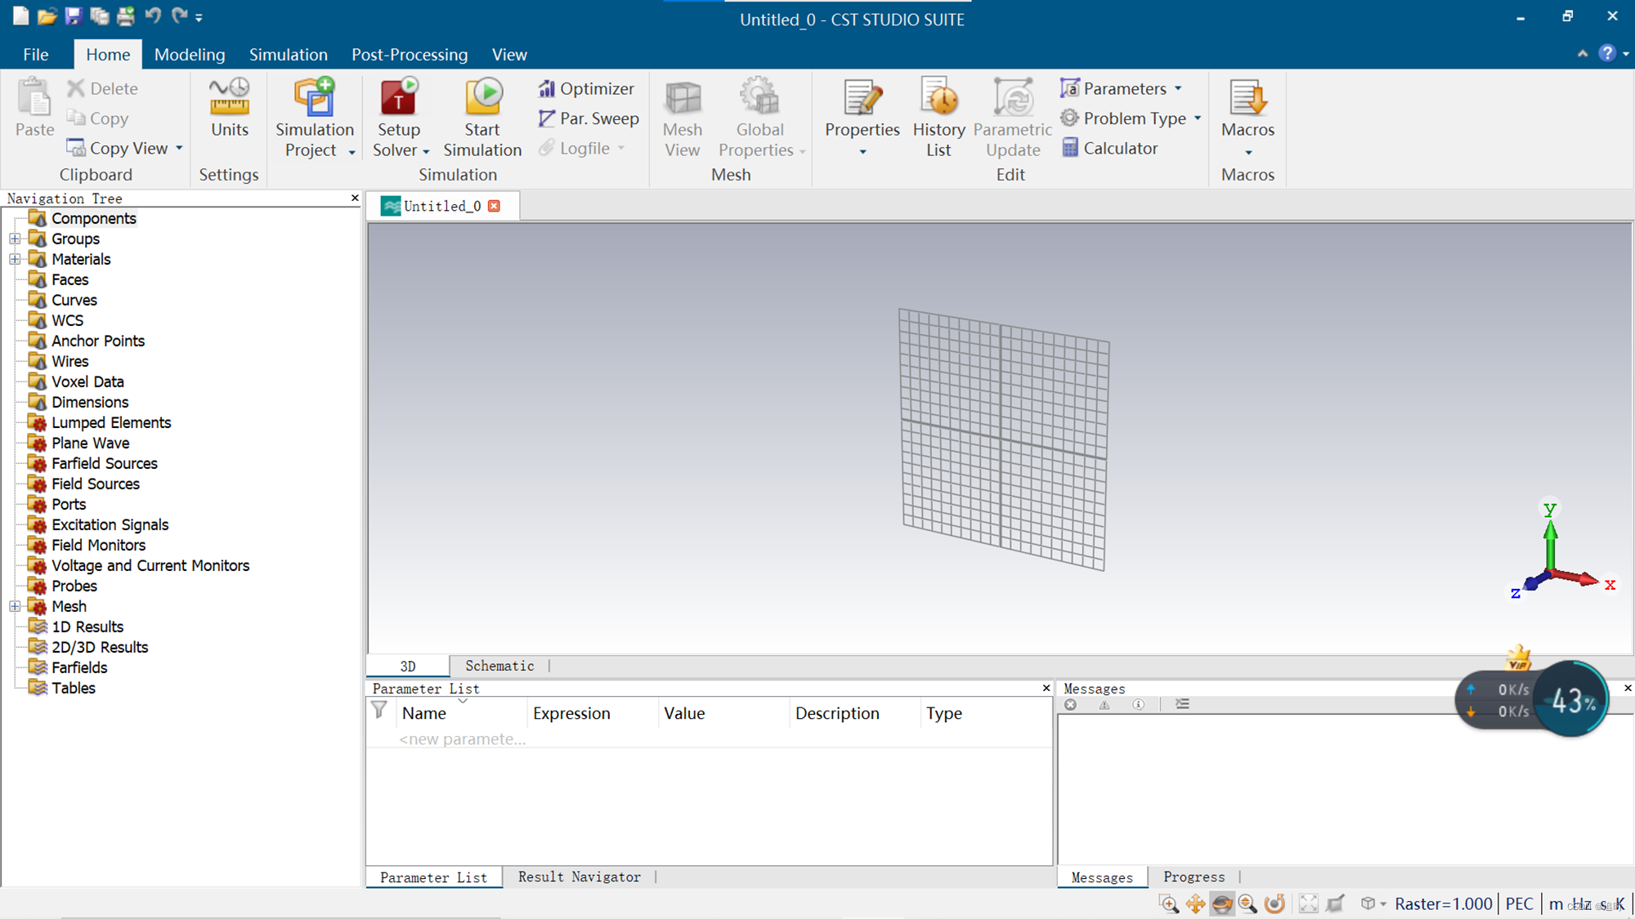Open the Problem Type dropdown
Image resolution: width=1635 pixels, height=919 pixels.
1198,118
